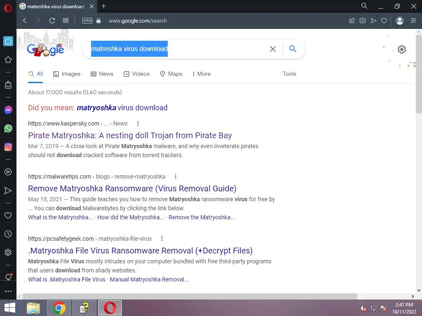Image resolution: width=422 pixels, height=316 pixels.
Task: Open 'How did the Matryoshka...' sitelink
Action: 131,217
